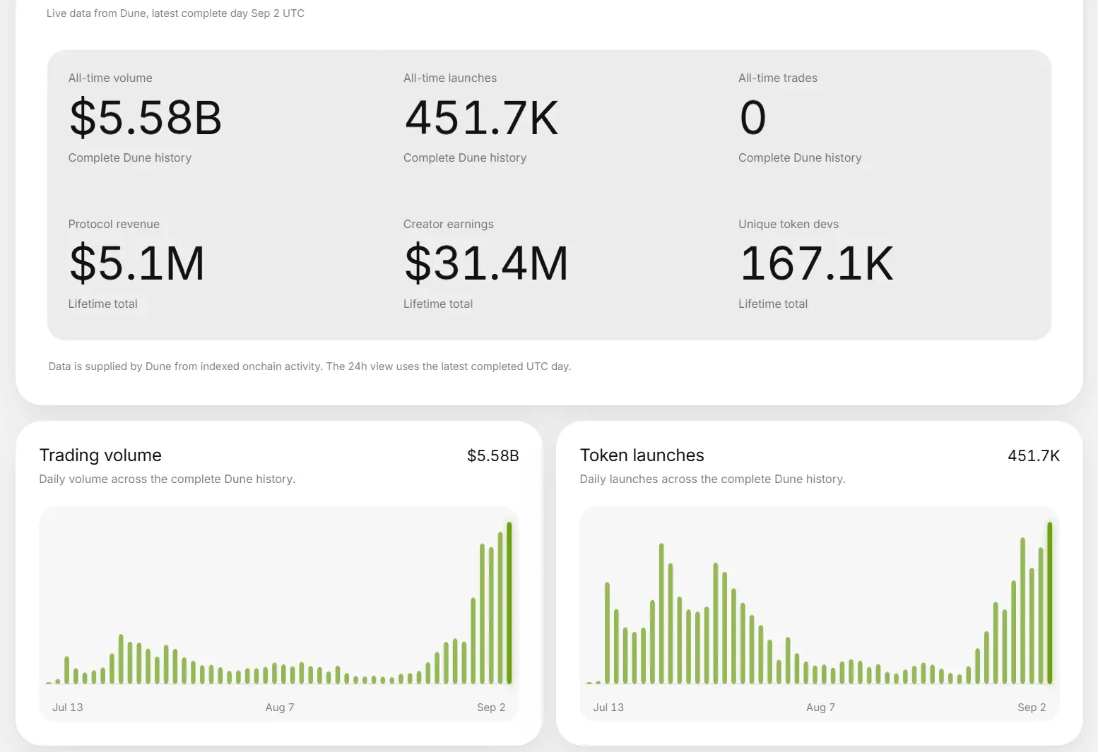The image size is (1098, 752).
Task: Click Aug 7 axis label in Token launches chart
Action: pyautogui.click(x=820, y=708)
